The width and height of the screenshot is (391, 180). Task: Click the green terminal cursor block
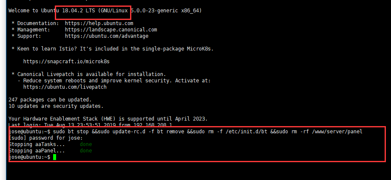click(x=54, y=157)
